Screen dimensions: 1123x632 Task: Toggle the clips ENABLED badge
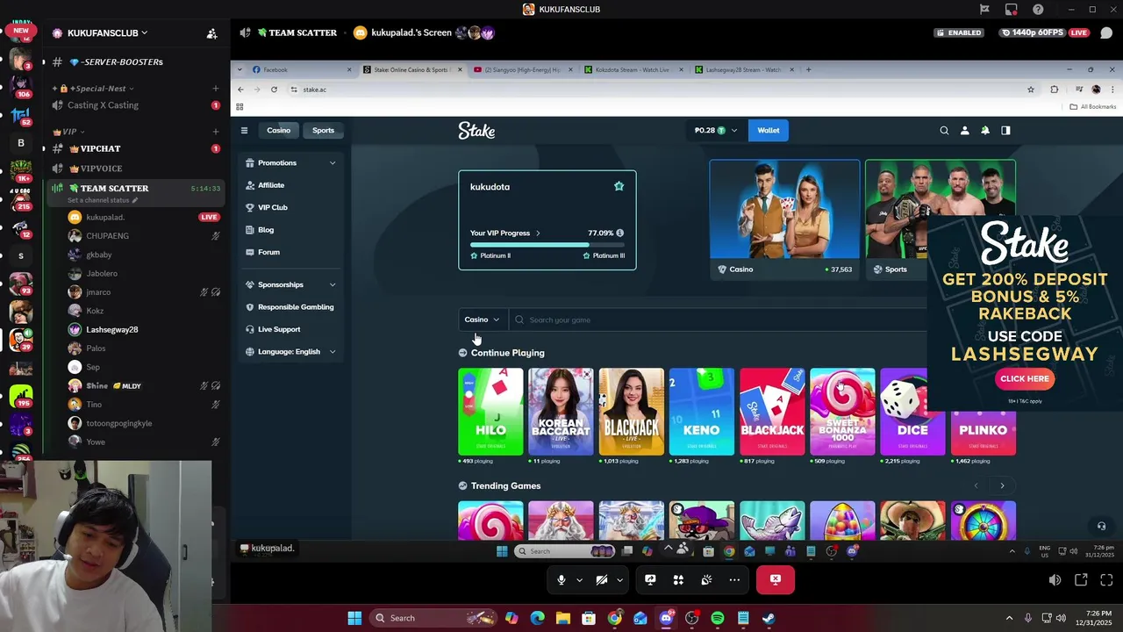tap(959, 32)
